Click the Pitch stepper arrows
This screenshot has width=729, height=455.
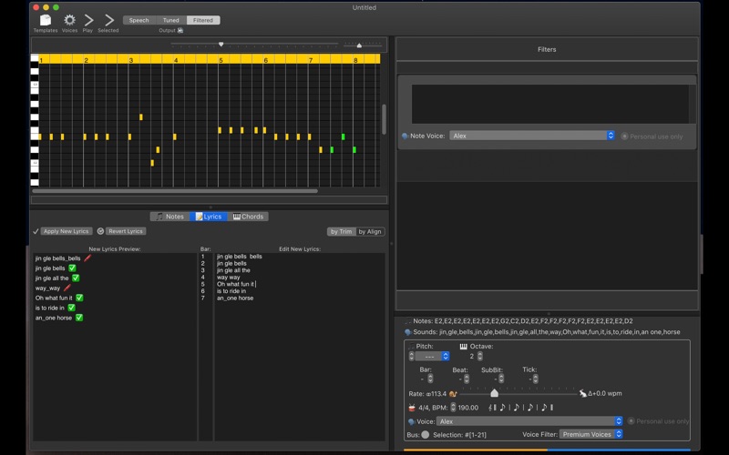coord(411,356)
